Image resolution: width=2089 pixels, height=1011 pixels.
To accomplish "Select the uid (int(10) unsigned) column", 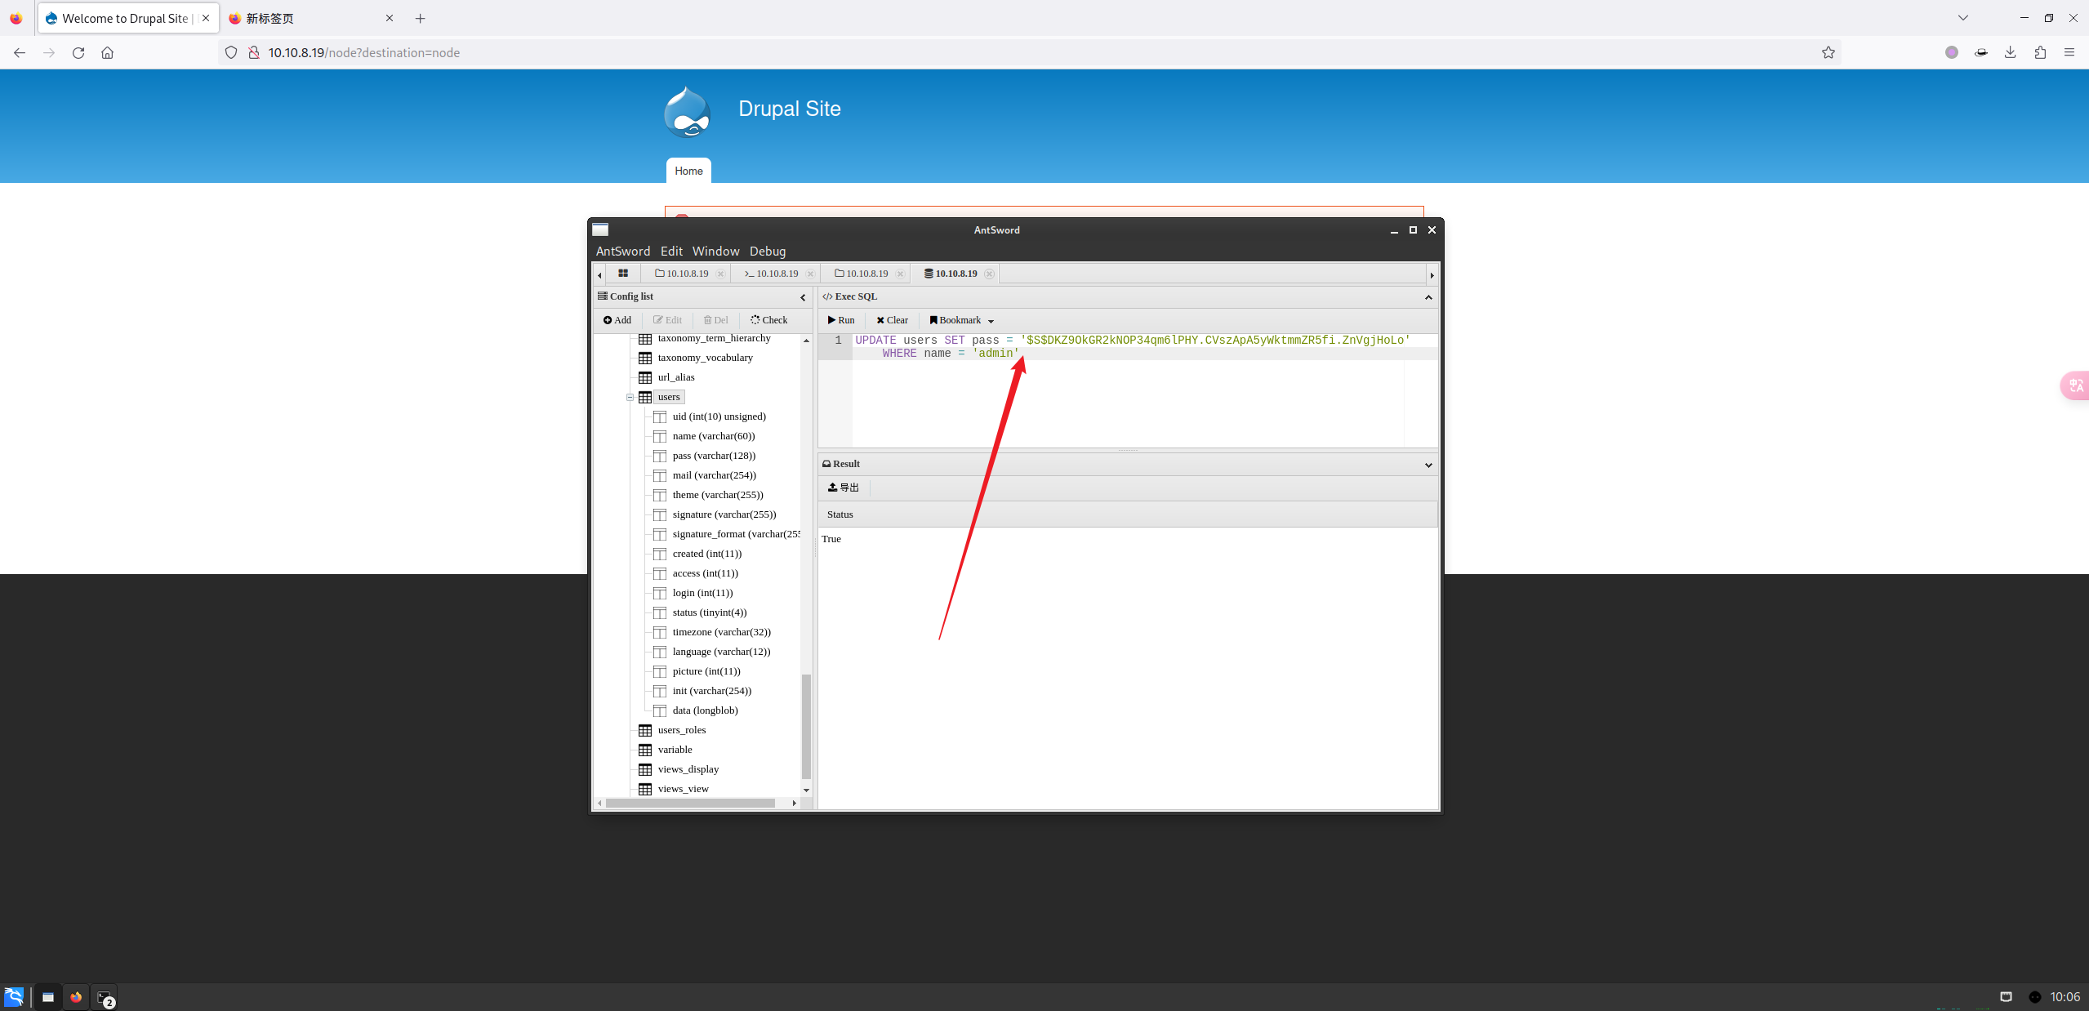I will point(719,416).
